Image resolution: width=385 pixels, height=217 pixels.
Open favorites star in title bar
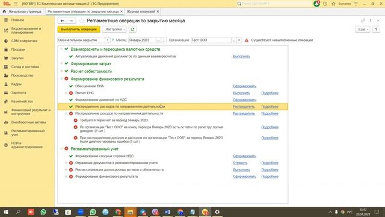pyautogui.click(x=333, y=4)
